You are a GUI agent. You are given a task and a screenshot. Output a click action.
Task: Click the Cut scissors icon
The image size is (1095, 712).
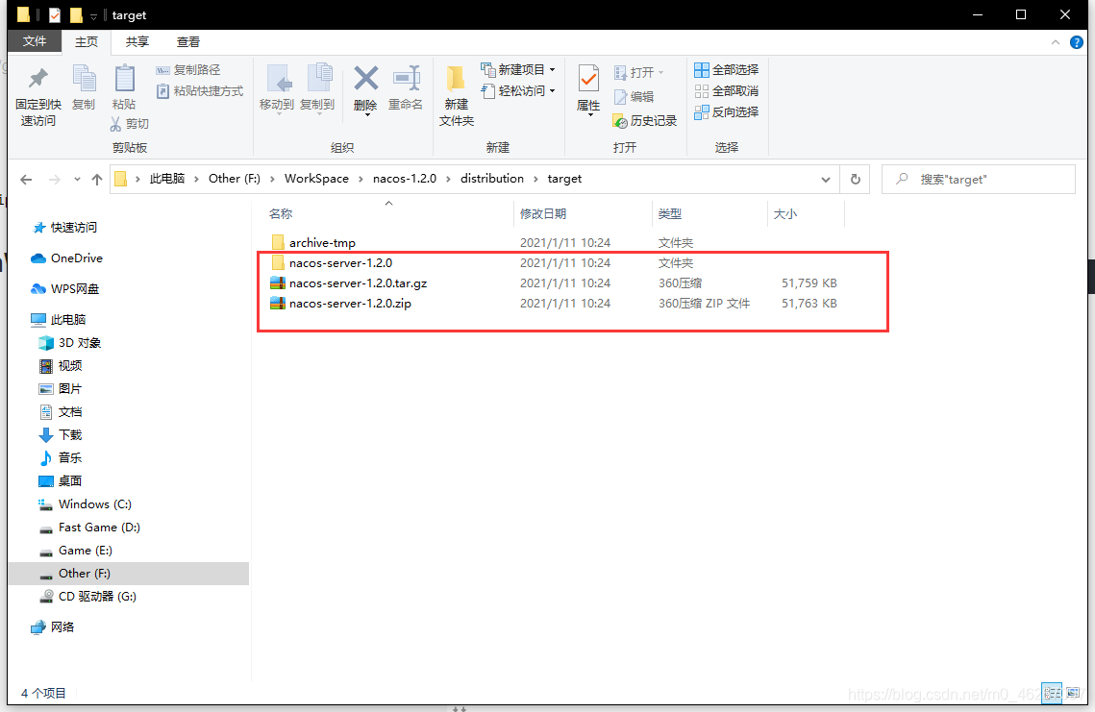(116, 124)
